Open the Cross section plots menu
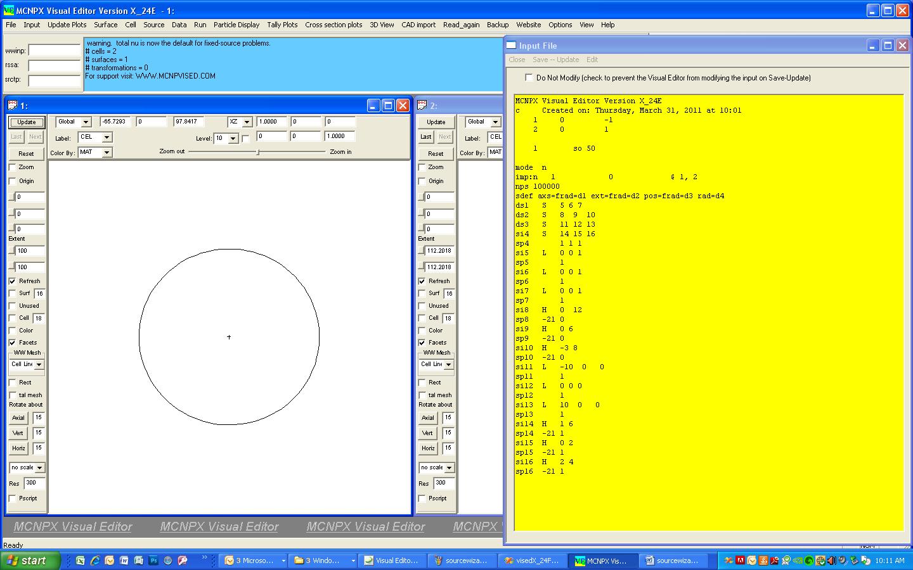 click(333, 25)
